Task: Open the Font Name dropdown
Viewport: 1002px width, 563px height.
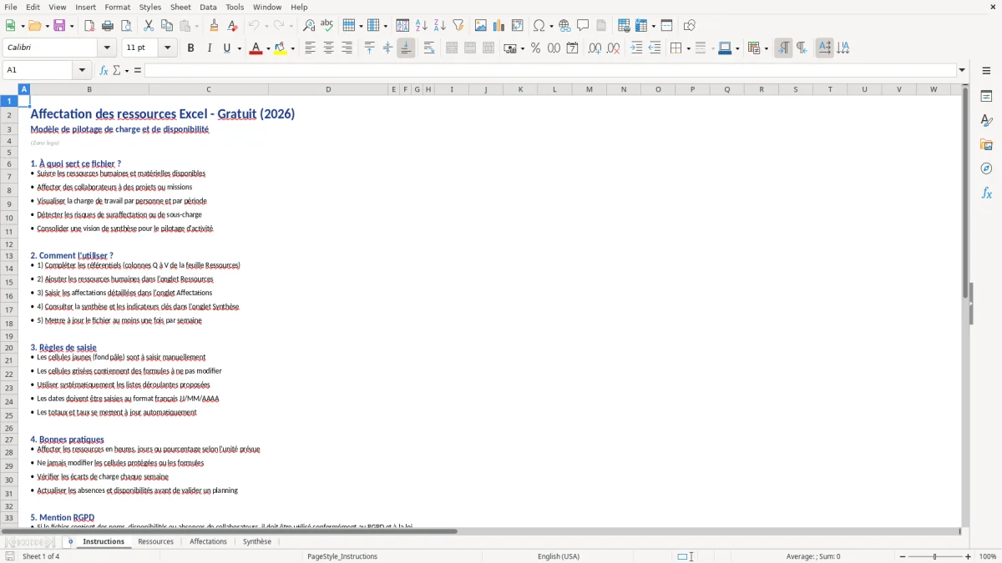Action: [x=106, y=48]
